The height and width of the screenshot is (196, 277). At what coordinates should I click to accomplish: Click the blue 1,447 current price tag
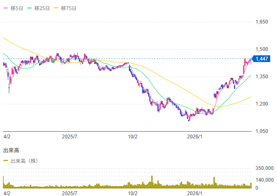261,59
